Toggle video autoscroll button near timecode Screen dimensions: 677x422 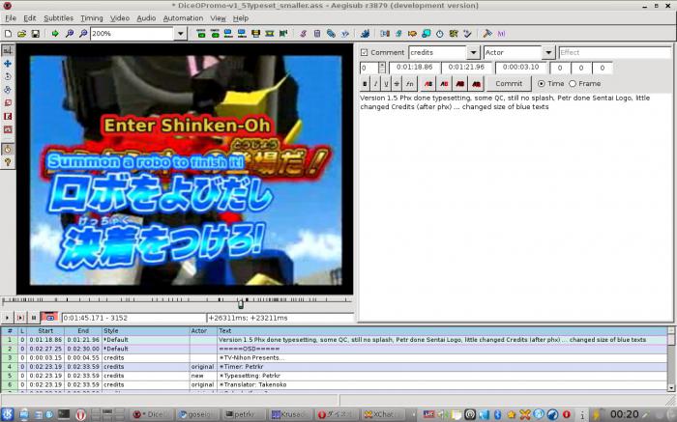click(x=49, y=318)
